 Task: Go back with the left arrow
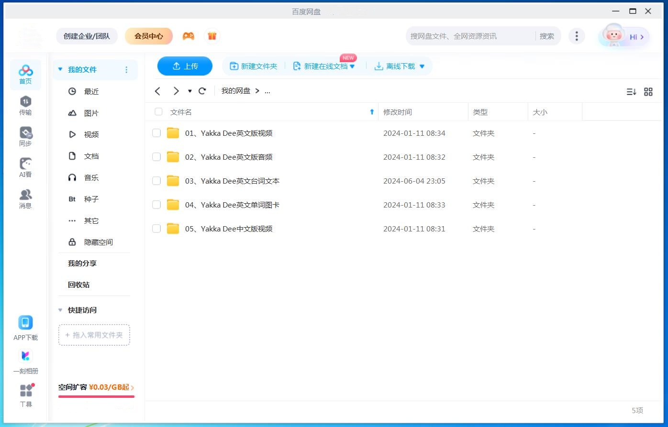pos(157,91)
